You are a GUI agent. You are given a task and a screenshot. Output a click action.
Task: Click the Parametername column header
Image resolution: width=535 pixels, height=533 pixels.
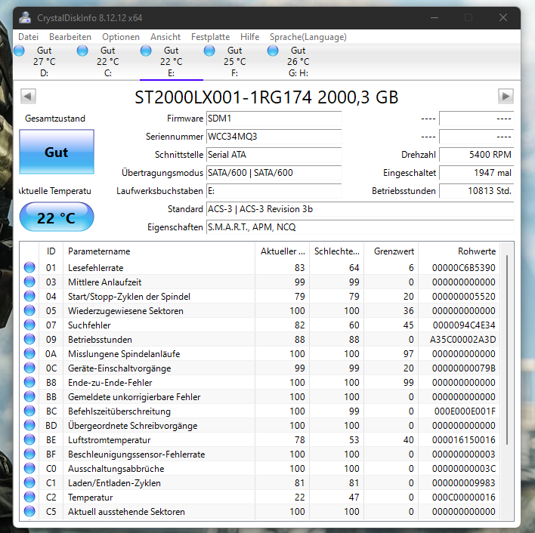(159, 251)
